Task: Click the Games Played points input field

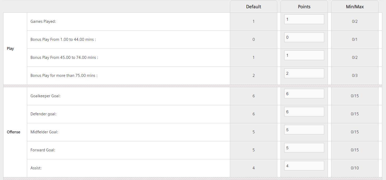Action: pos(304,19)
